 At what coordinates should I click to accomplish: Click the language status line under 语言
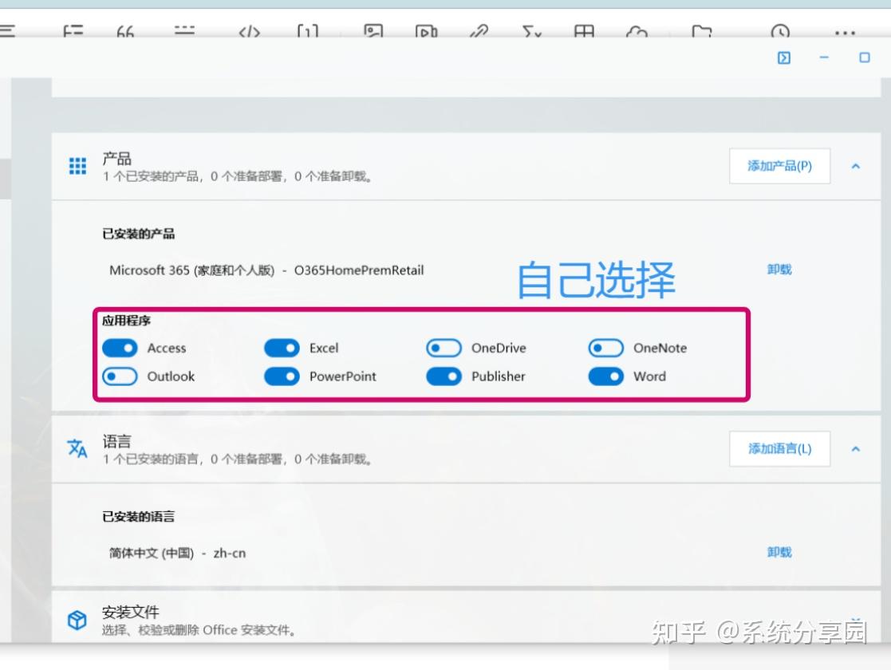[x=238, y=459]
